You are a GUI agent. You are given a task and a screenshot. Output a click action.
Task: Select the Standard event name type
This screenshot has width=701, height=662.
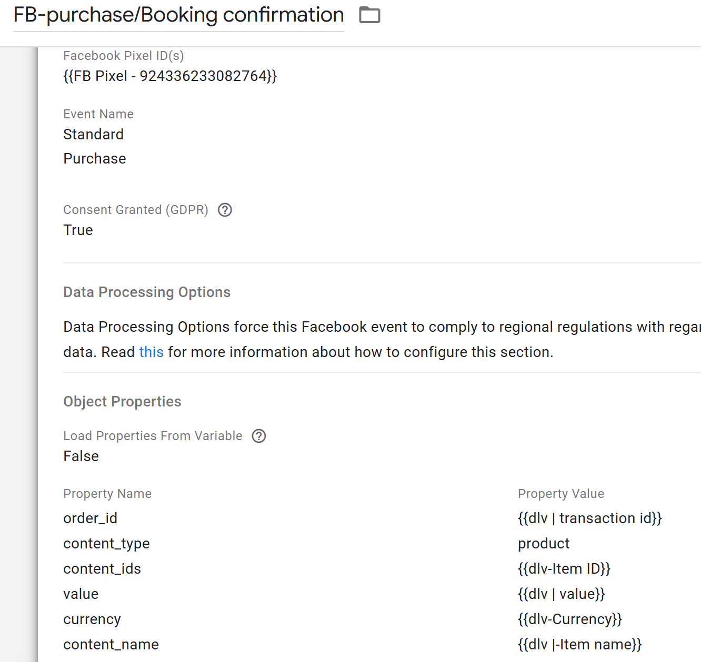click(93, 135)
